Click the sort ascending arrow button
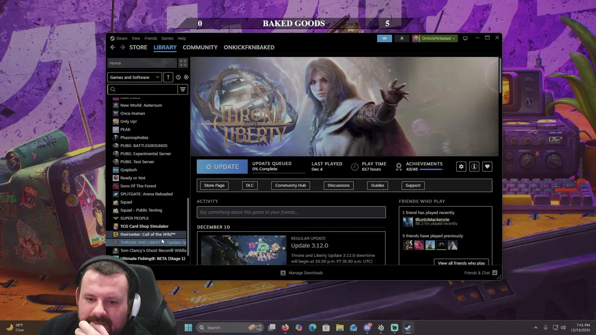The width and height of the screenshot is (596, 335). pyautogui.click(x=168, y=77)
